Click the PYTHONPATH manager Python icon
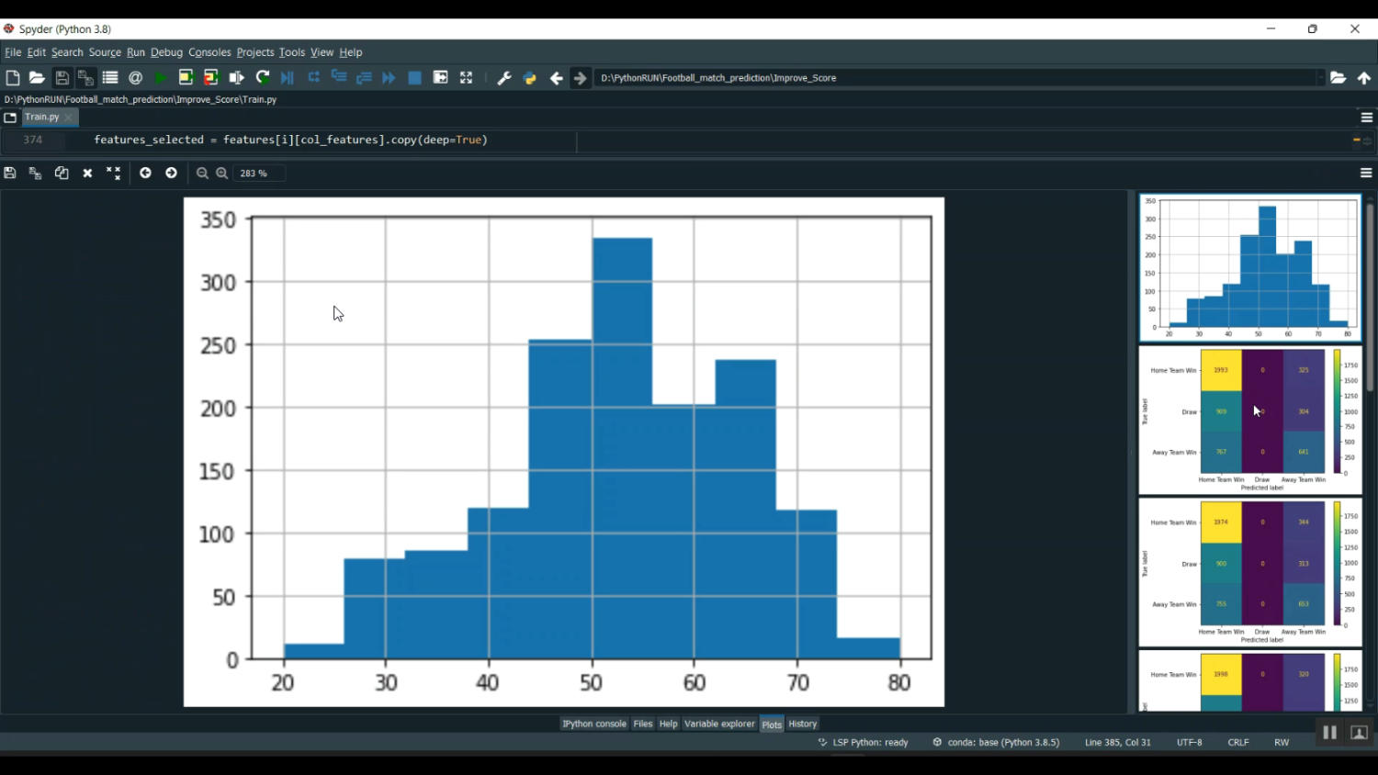The height and width of the screenshot is (775, 1378). (529, 78)
